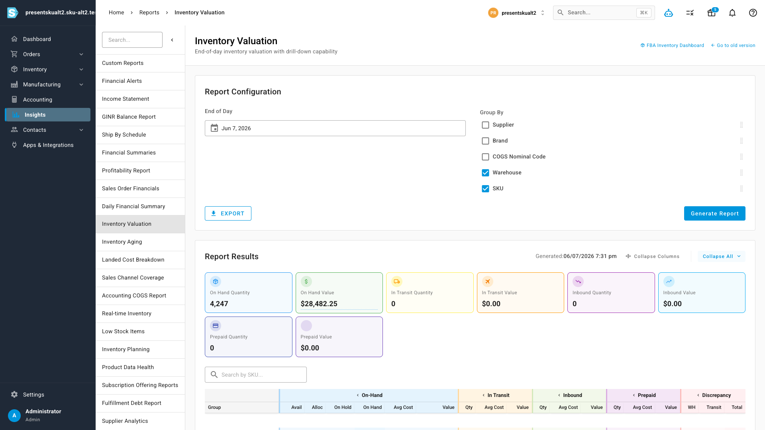
Task: Enable Brand grouping checkbox
Action: [x=485, y=141]
